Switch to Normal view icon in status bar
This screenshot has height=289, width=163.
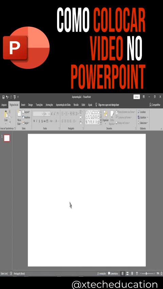point(123,273)
